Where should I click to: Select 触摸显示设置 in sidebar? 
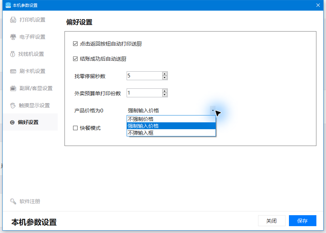[30, 106]
